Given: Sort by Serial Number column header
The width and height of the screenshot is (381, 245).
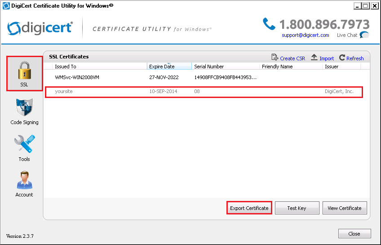Looking at the screenshot, I should 209,67.
